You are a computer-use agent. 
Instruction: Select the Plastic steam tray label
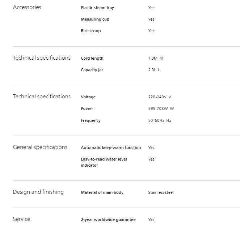coord(97,8)
